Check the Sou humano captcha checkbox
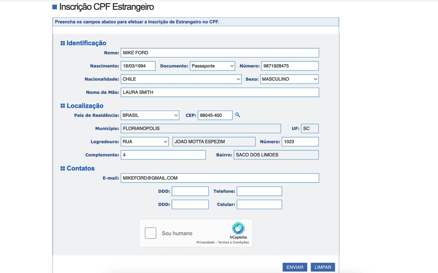438x273 pixels. 151,233
